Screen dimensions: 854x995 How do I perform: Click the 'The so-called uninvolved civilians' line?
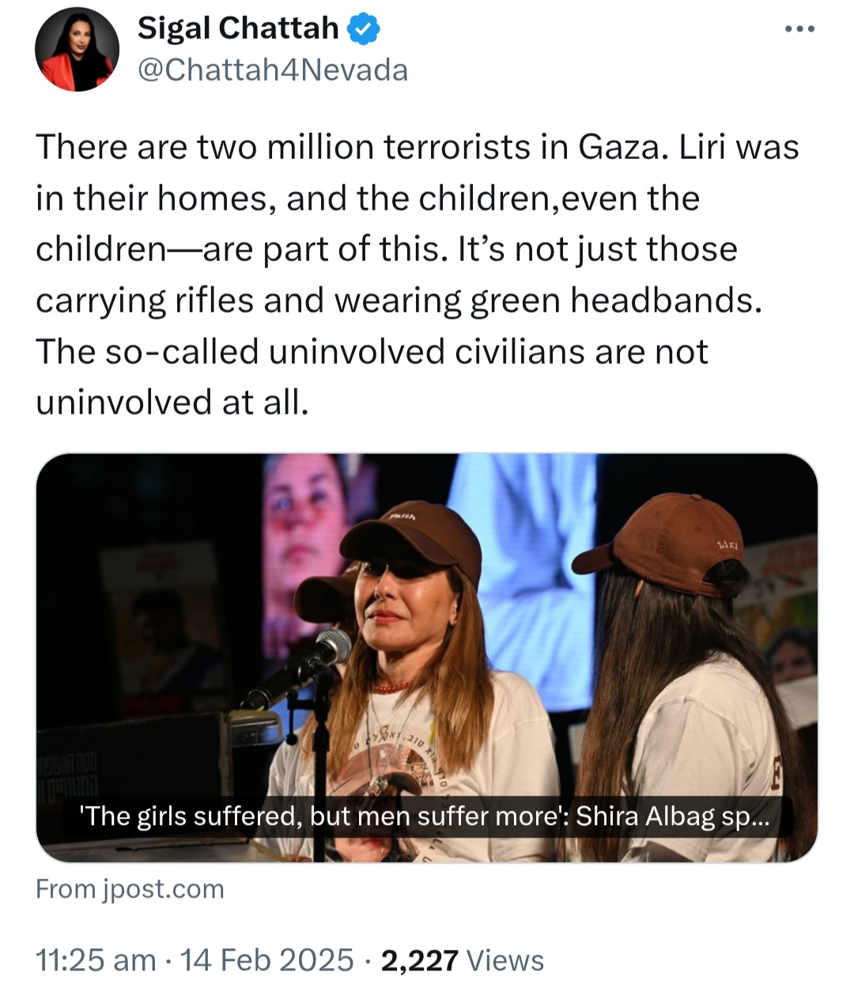(x=372, y=351)
